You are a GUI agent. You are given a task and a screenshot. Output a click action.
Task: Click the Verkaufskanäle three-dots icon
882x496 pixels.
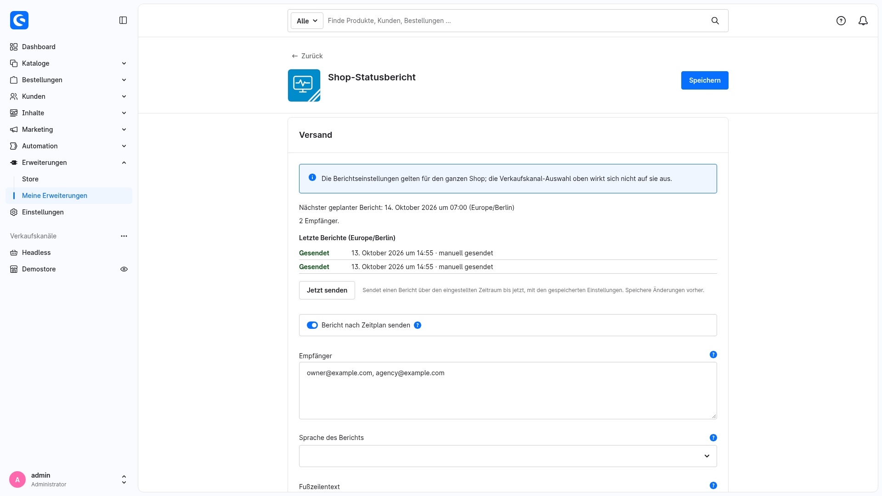pos(124,236)
